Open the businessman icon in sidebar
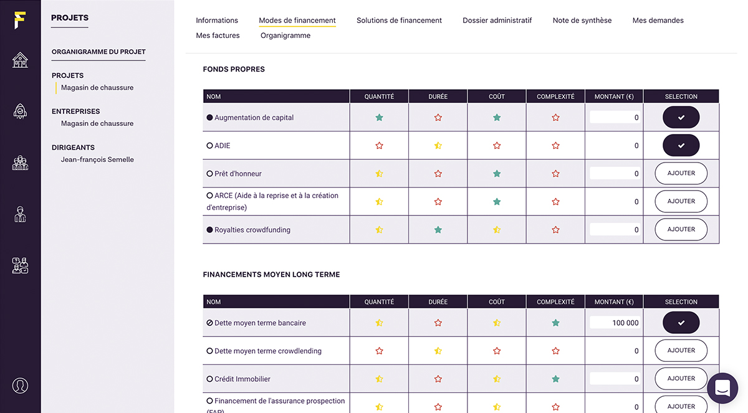Image resolution: width=748 pixels, height=413 pixels. 20,214
